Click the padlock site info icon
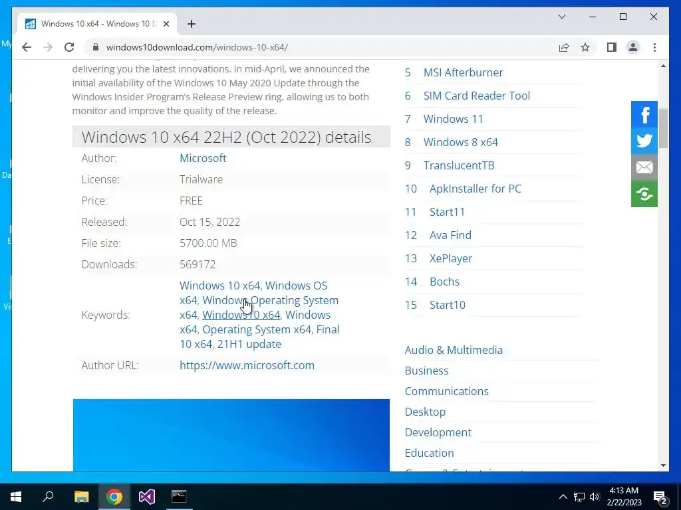681x510 pixels. coord(96,47)
